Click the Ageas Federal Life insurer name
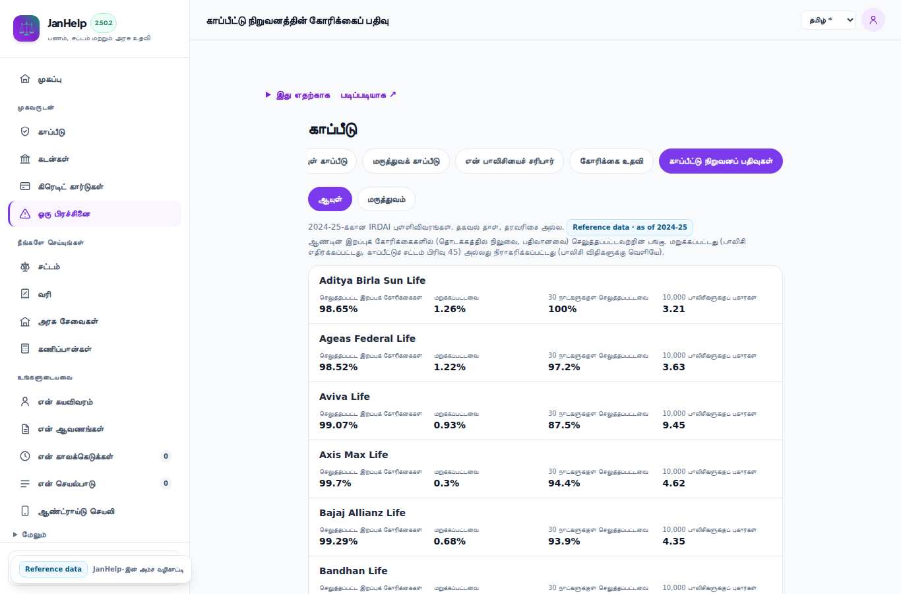The height and width of the screenshot is (594, 901). click(367, 339)
